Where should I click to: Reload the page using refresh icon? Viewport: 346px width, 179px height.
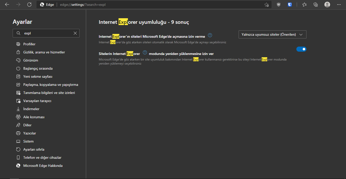pyautogui.click(x=29, y=5)
